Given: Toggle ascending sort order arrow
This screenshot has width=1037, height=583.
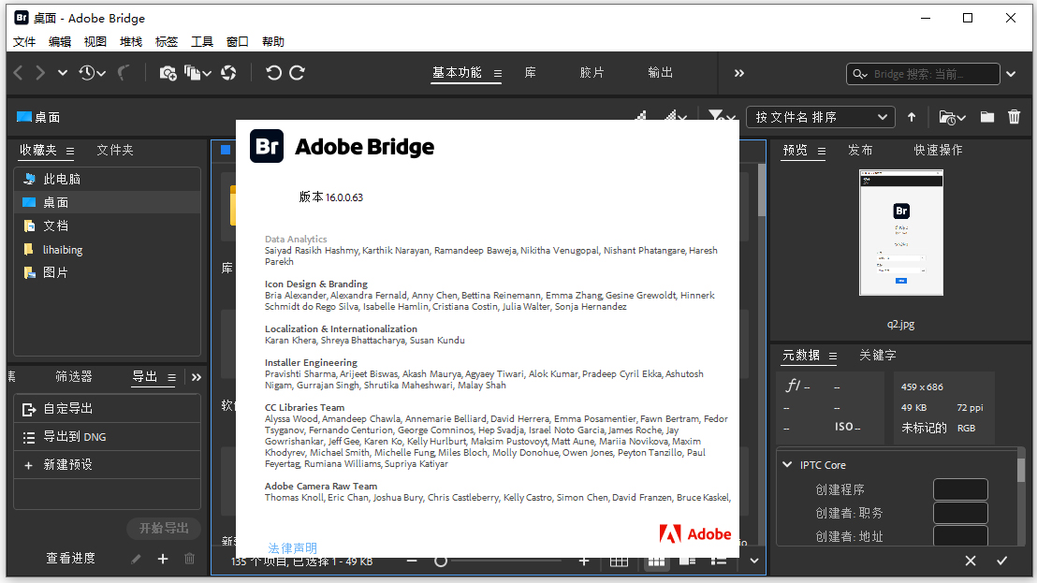Looking at the screenshot, I should click(x=912, y=116).
